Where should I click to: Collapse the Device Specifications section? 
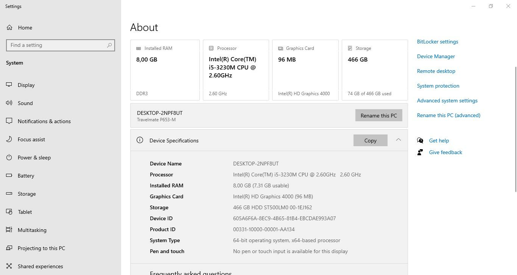pos(398,140)
